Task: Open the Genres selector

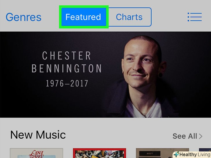Action: pyautogui.click(x=23, y=17)
